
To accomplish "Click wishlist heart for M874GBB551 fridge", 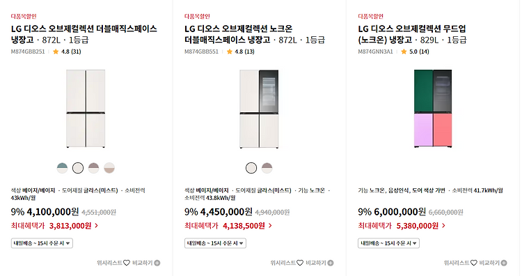I will [300, 263].
